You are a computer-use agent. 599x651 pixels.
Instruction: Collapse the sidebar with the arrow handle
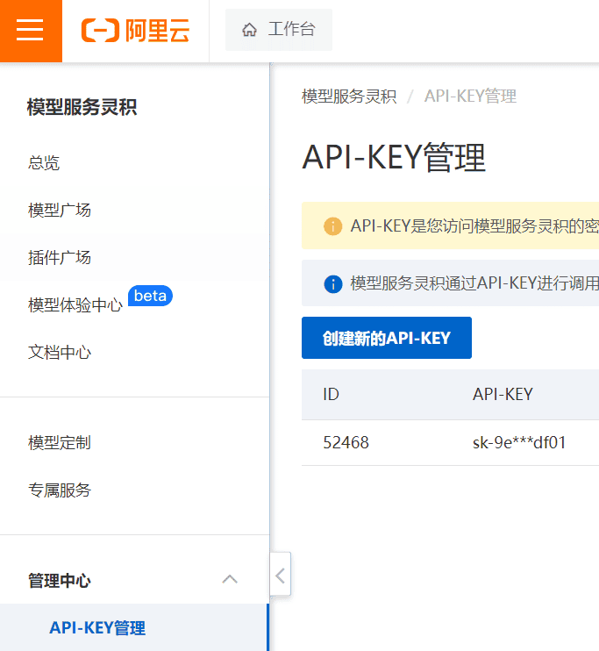click(280, 576)
